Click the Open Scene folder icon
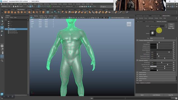Screen dimensions: 178x100 point(16,6)
